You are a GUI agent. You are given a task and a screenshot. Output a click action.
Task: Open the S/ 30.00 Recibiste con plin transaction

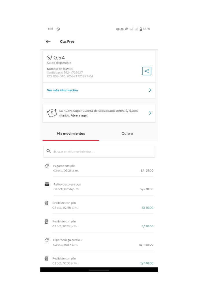click(x=99, y=224)
